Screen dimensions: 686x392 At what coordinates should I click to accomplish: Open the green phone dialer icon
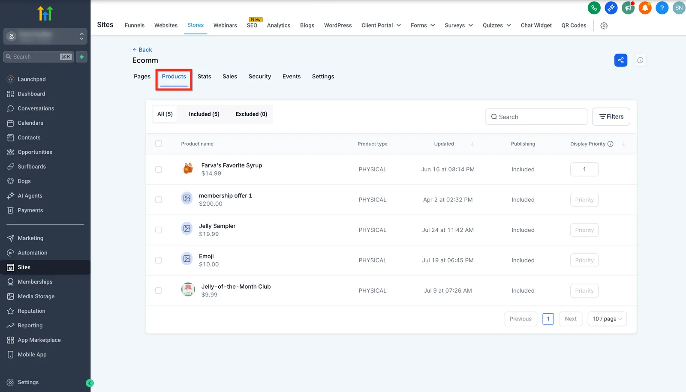pyautogui.click(x=594, y=8)
